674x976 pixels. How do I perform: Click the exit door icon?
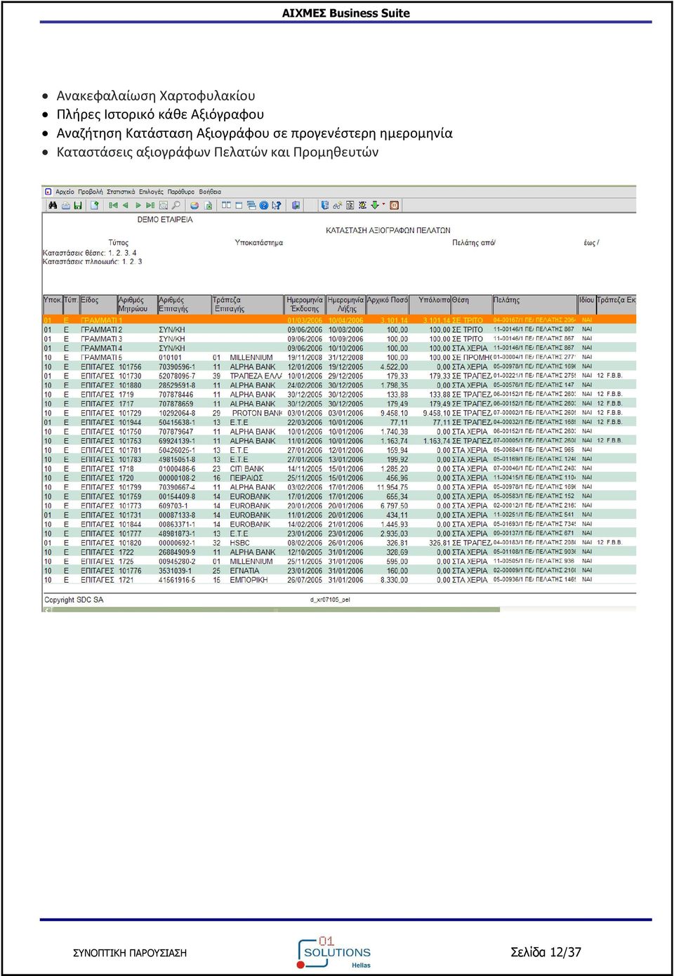(x=296, y=206)
